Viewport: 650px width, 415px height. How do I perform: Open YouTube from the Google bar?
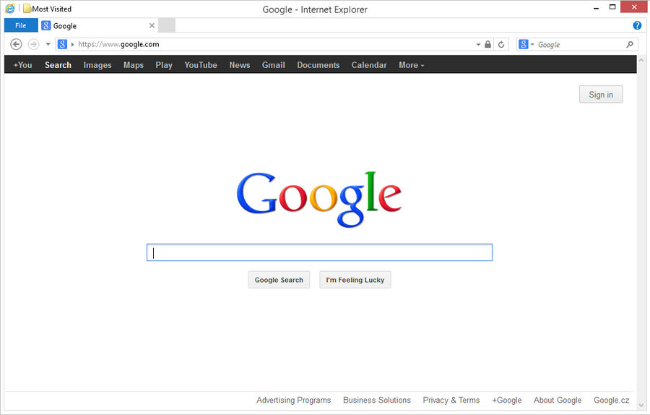click(201, 65)
